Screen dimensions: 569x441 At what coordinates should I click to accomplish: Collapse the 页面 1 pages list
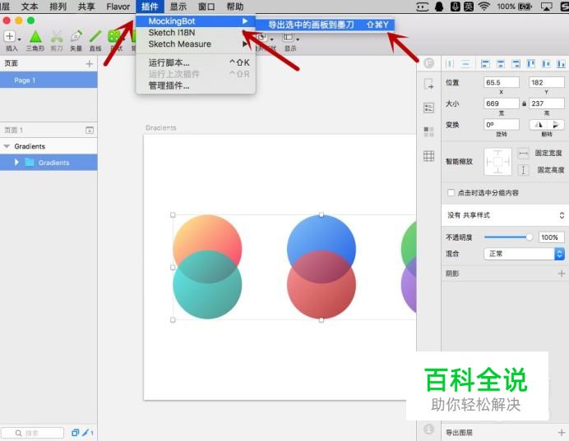(x=90, y=130)
